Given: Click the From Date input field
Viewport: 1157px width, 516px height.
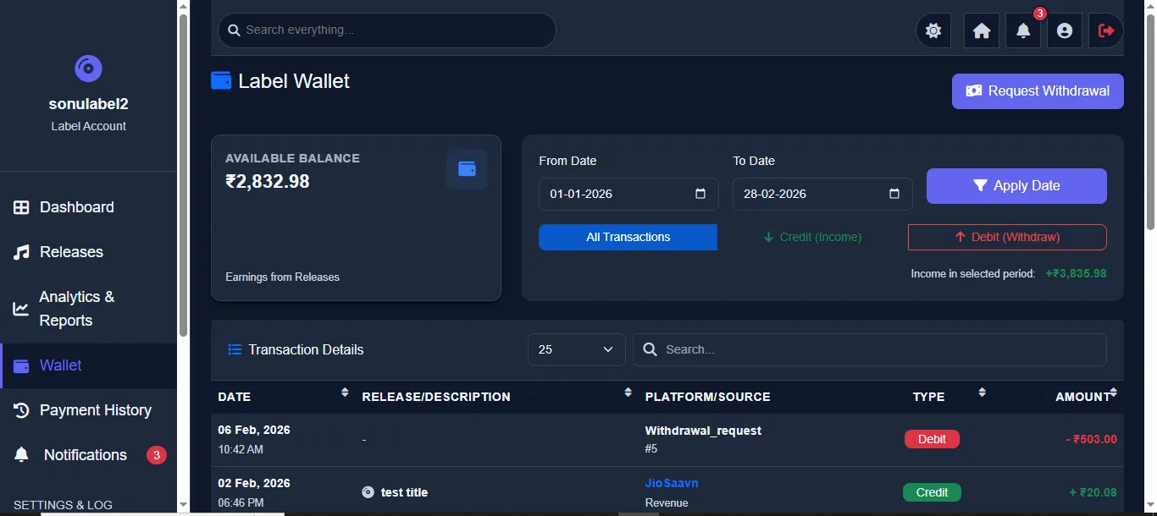Looking at the screenshot, I should 628,194.
